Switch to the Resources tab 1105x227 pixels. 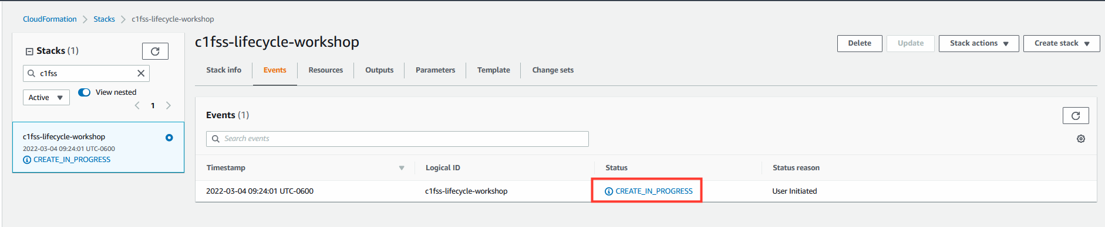point(326,70)
